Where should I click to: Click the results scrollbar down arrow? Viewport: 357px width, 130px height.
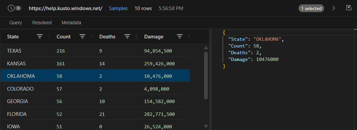[x=206, y=126]
